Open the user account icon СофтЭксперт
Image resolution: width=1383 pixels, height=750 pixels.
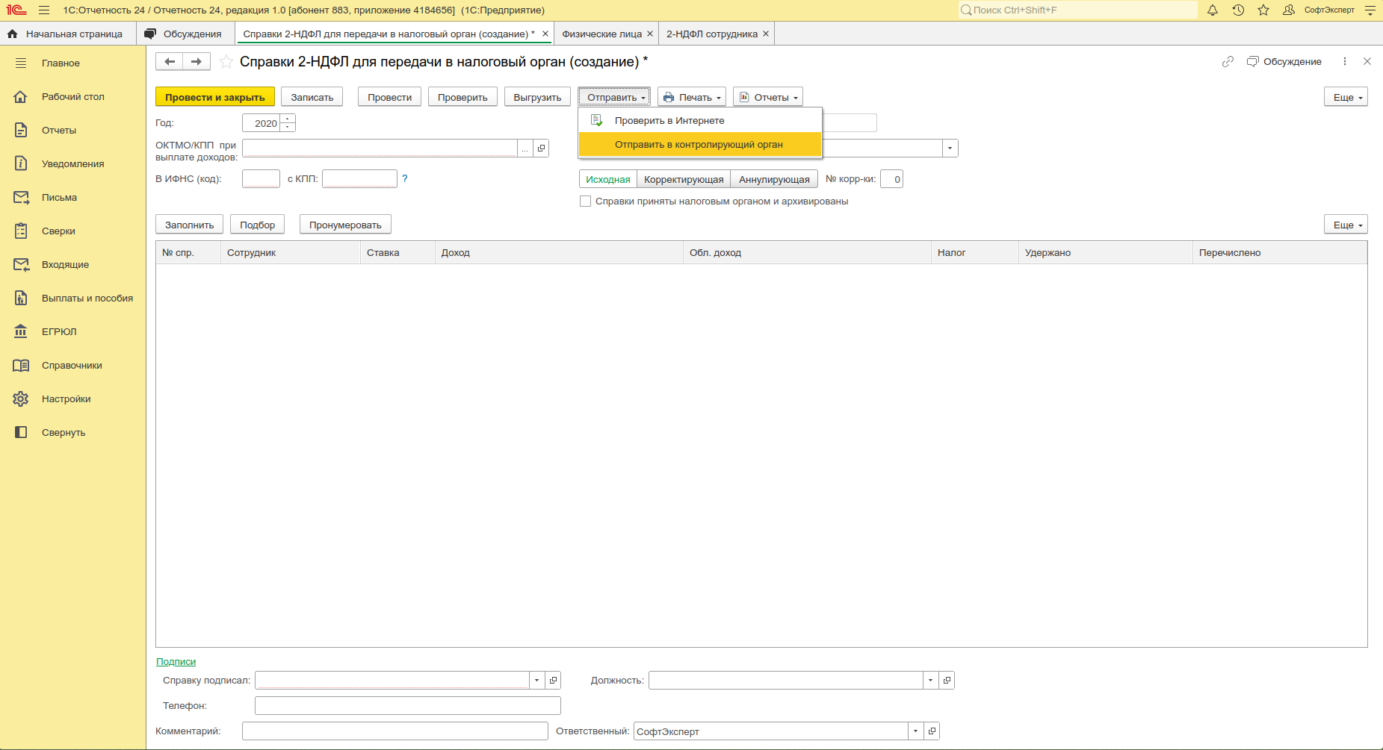tap(1289, 10)
